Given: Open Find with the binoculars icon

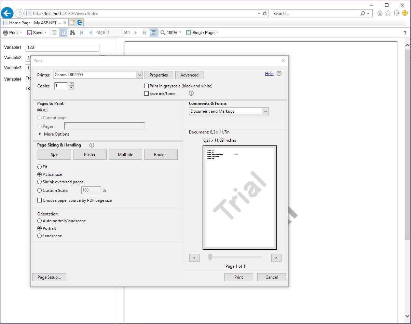Looking at the screenshot, I should coord(72,33).
